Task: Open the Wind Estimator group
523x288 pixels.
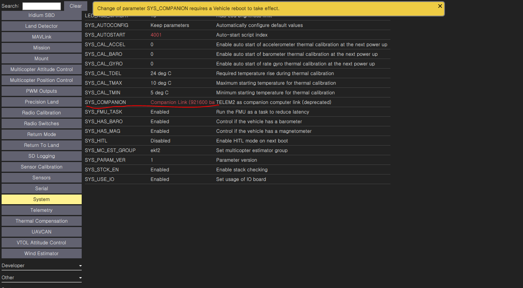Action: pyautogui.click(x=41, y=253)
